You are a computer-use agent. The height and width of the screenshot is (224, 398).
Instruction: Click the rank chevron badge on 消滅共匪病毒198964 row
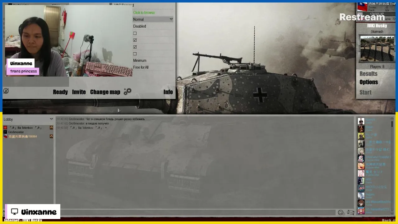[51, 136]
